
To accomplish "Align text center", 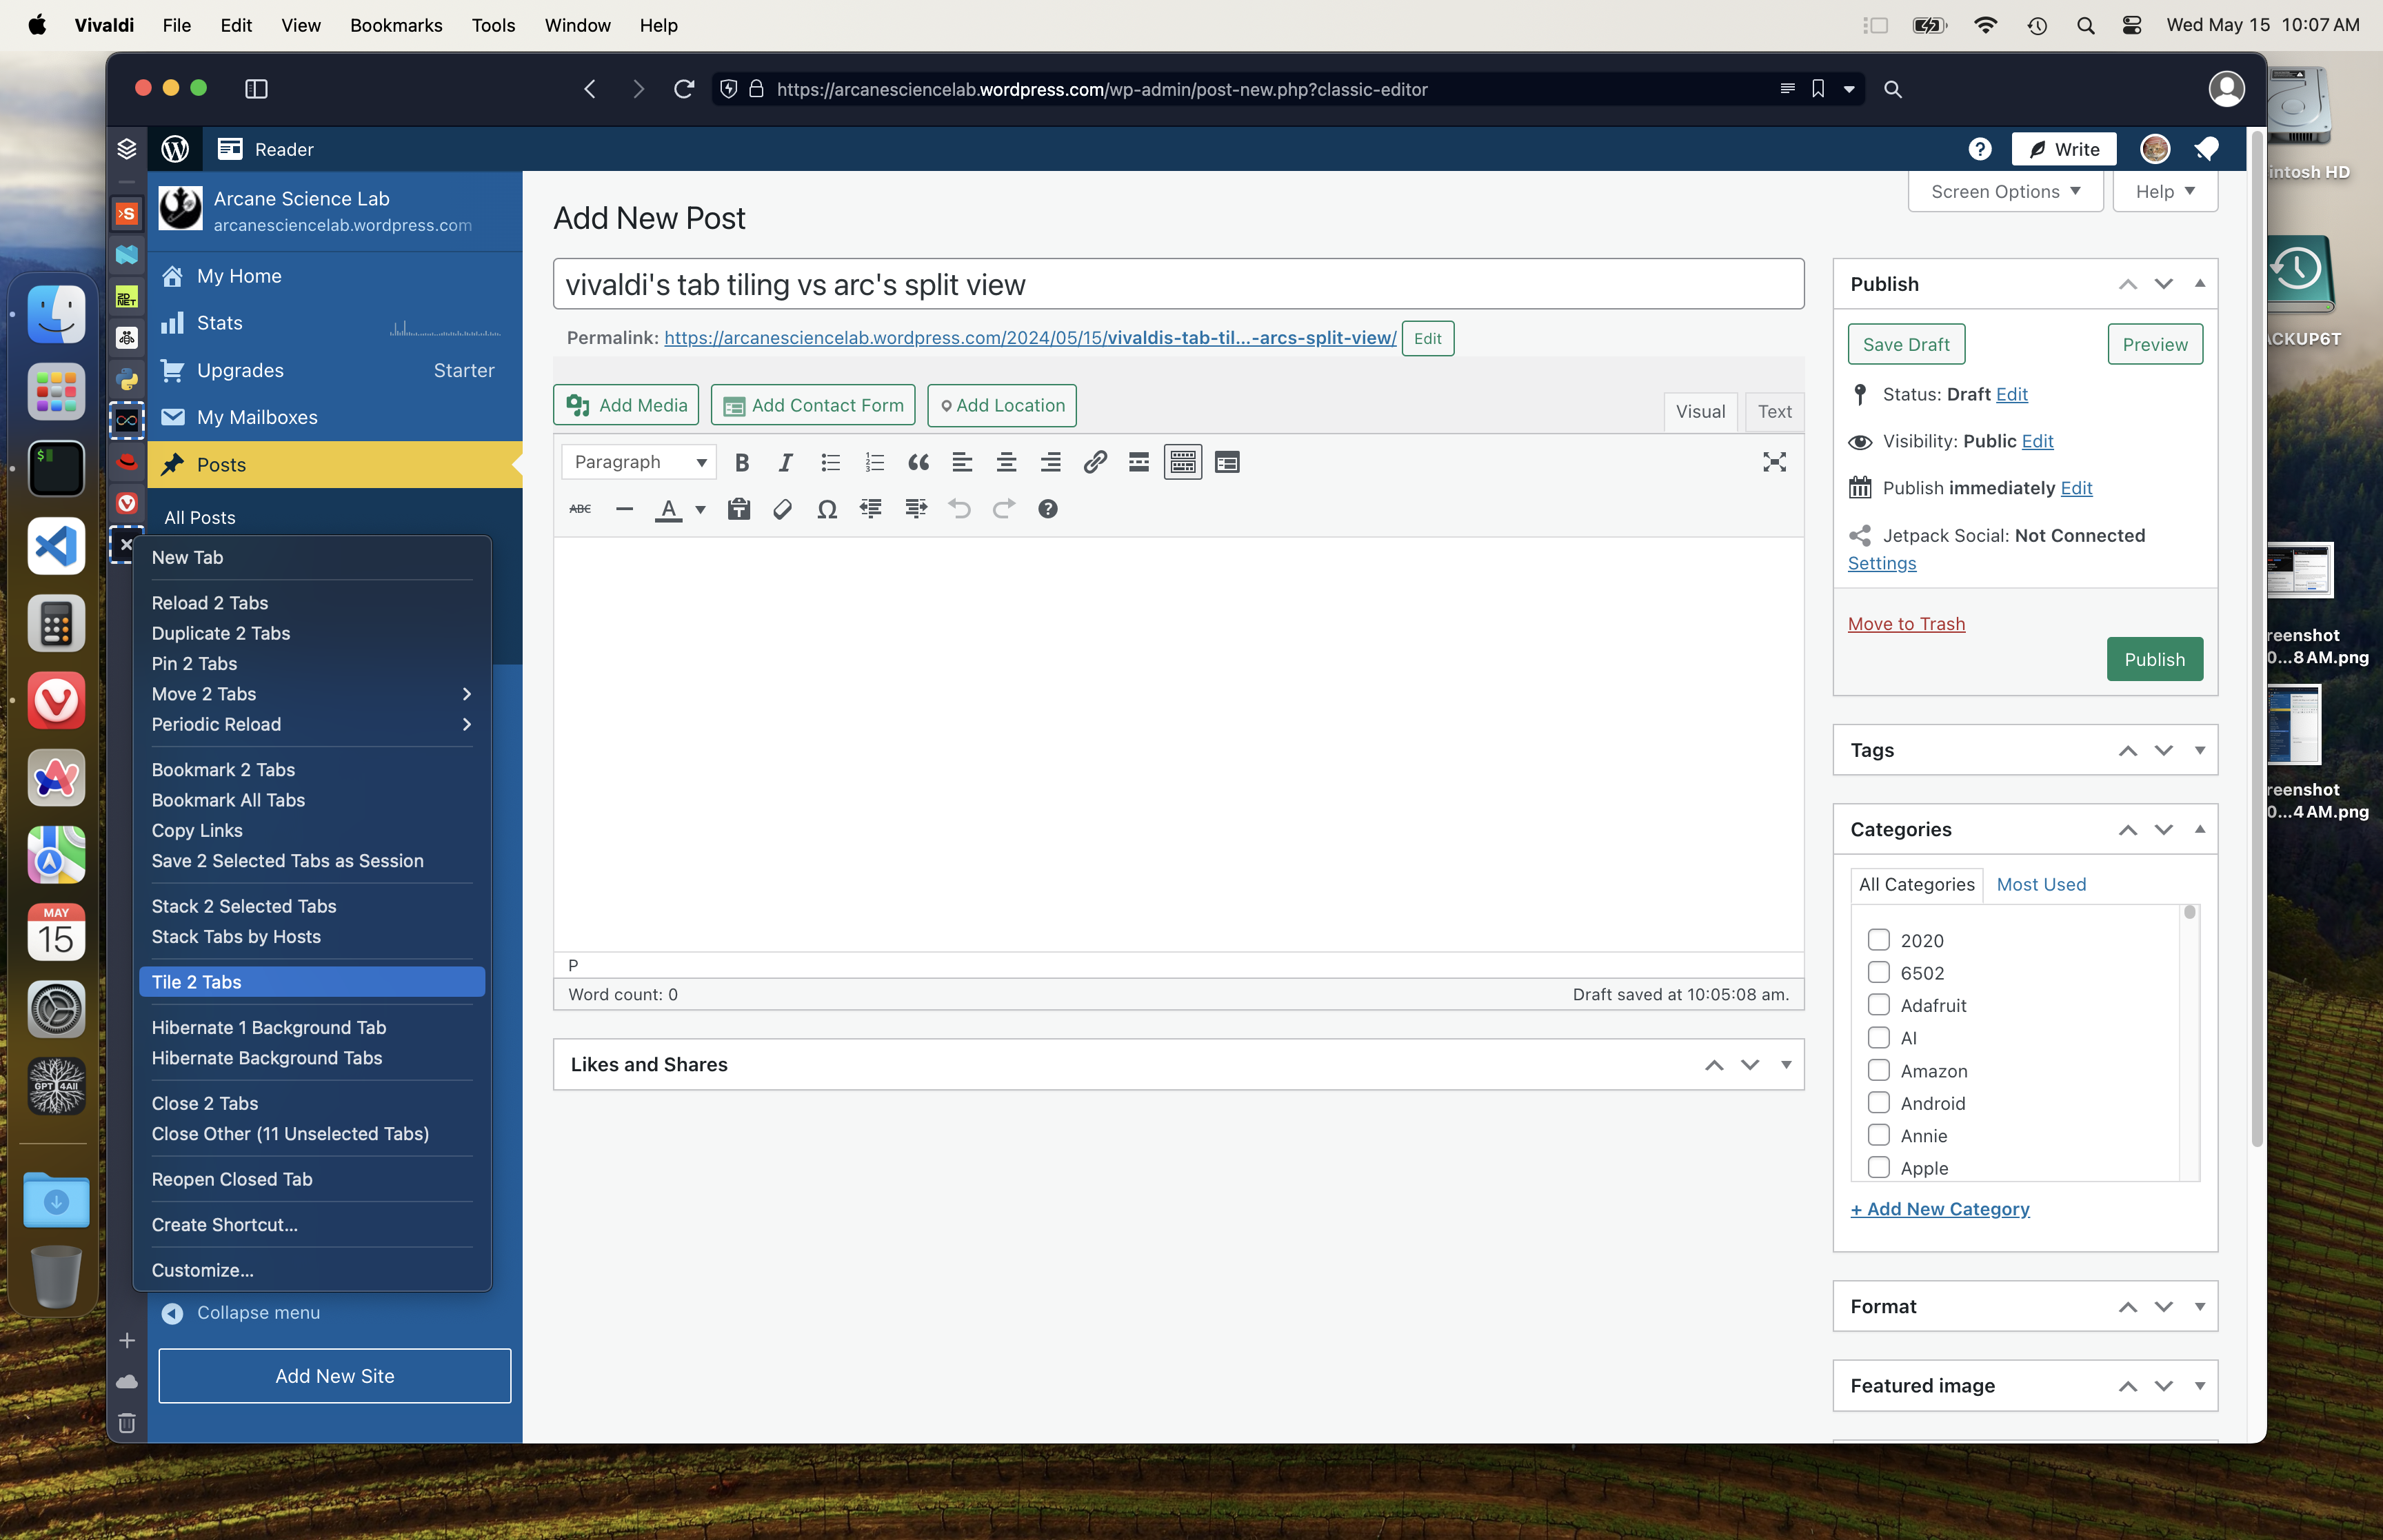I will [1006, 462].
